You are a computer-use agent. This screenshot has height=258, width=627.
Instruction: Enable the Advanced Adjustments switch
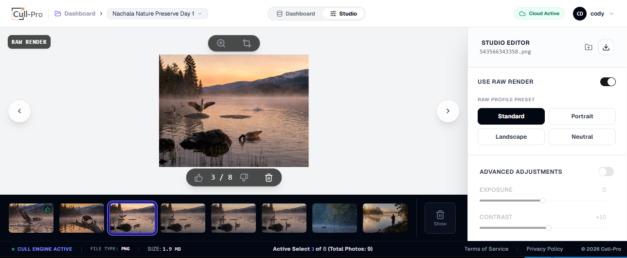point(606,172)
